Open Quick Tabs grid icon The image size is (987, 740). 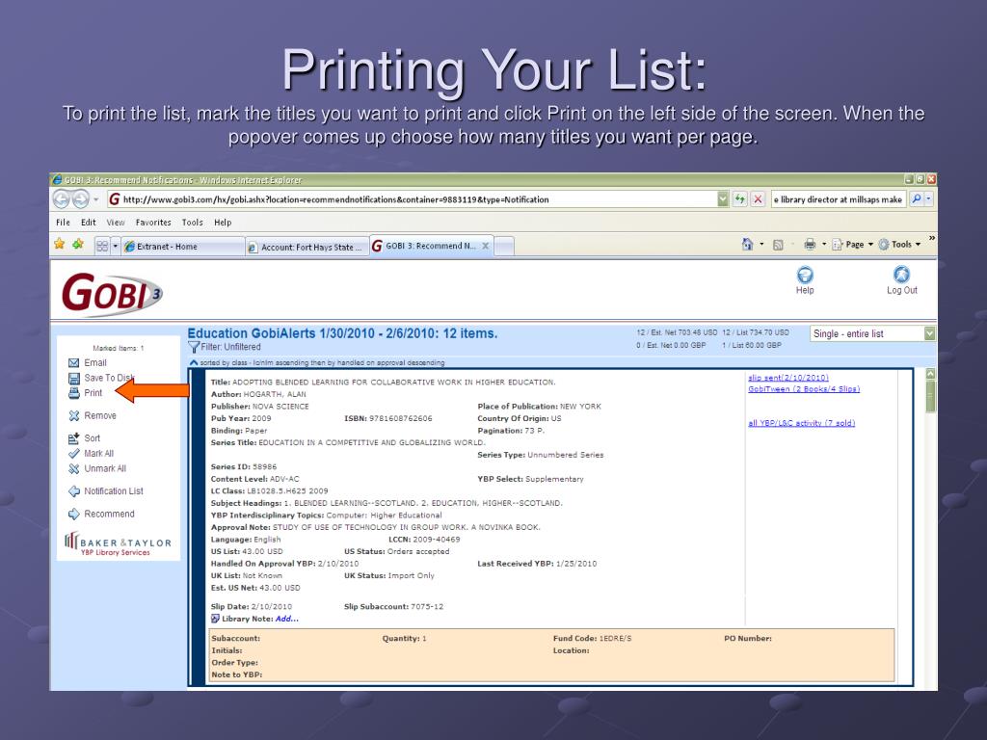[x=102, y=246]
